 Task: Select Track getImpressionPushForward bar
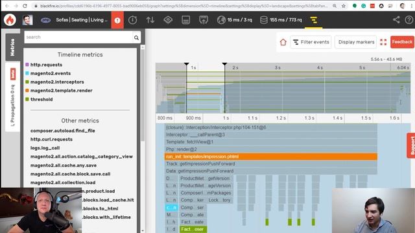[271, 164]
